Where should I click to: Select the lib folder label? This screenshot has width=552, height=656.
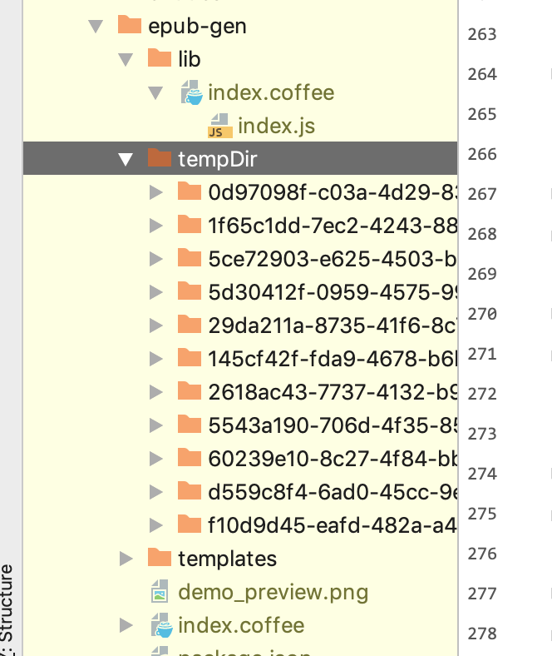pos(190,59)
